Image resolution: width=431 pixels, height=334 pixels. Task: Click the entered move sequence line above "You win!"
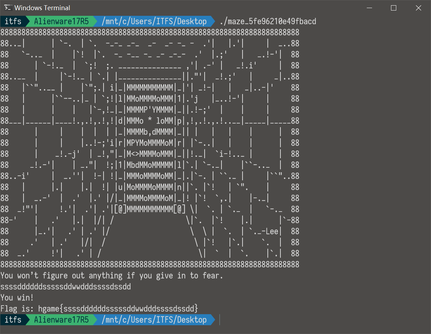pyautogui.click(x=66, y=287)
